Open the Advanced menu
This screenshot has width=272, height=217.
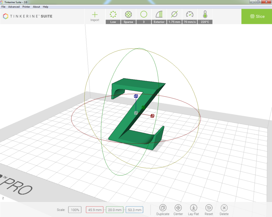[14, 7]
